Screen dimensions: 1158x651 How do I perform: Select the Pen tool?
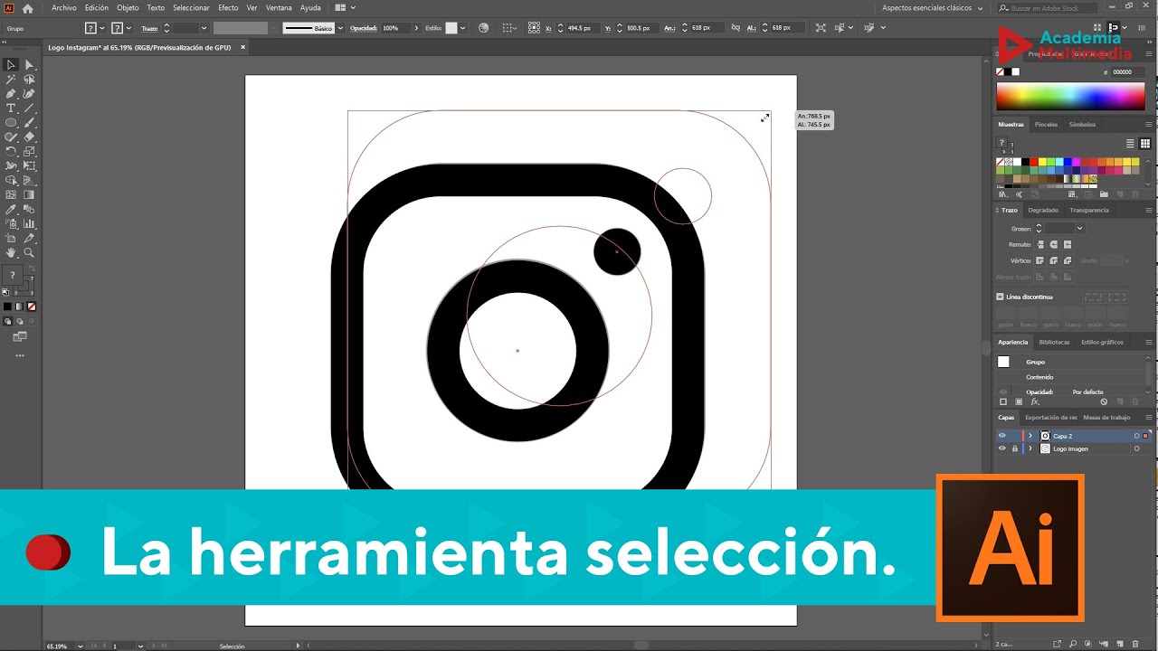pyautogui.click(x=11, y=94)
